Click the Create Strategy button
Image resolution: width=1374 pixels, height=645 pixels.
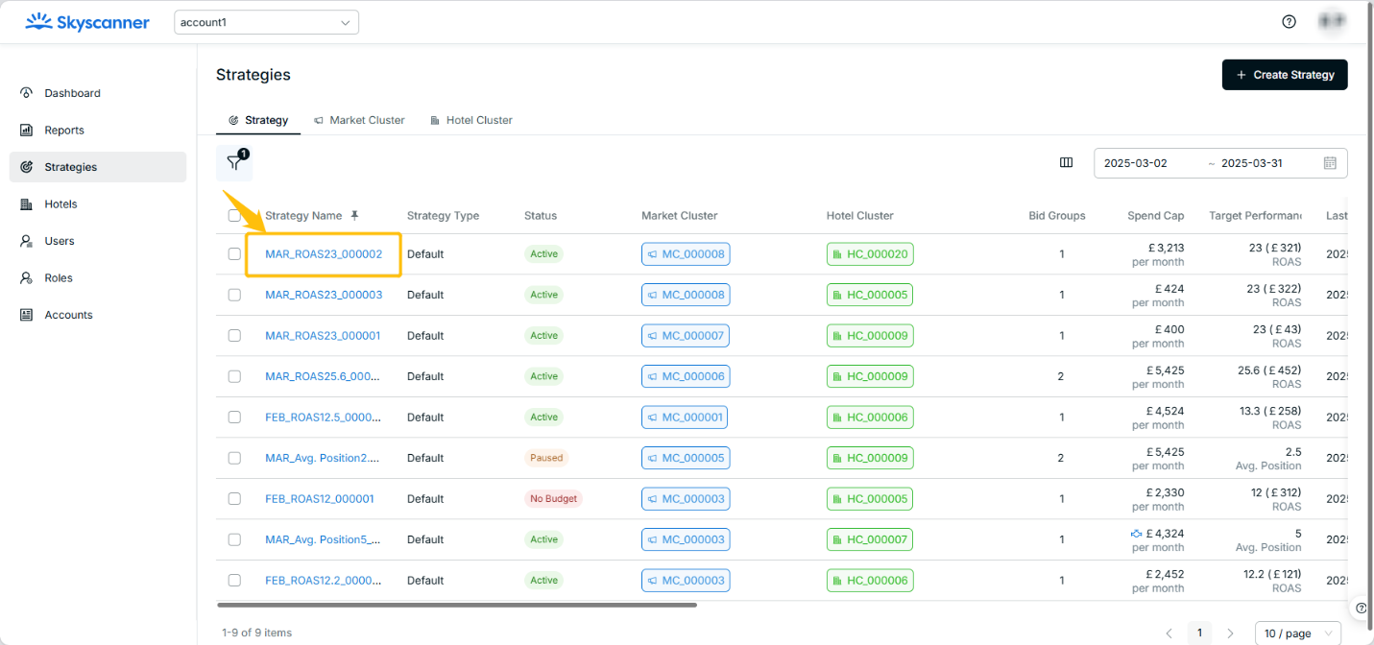[x=1285, y=75]
